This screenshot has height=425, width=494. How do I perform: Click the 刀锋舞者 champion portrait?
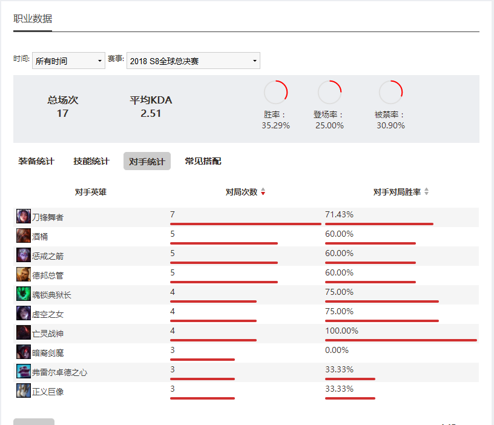(x=22, y=215)
